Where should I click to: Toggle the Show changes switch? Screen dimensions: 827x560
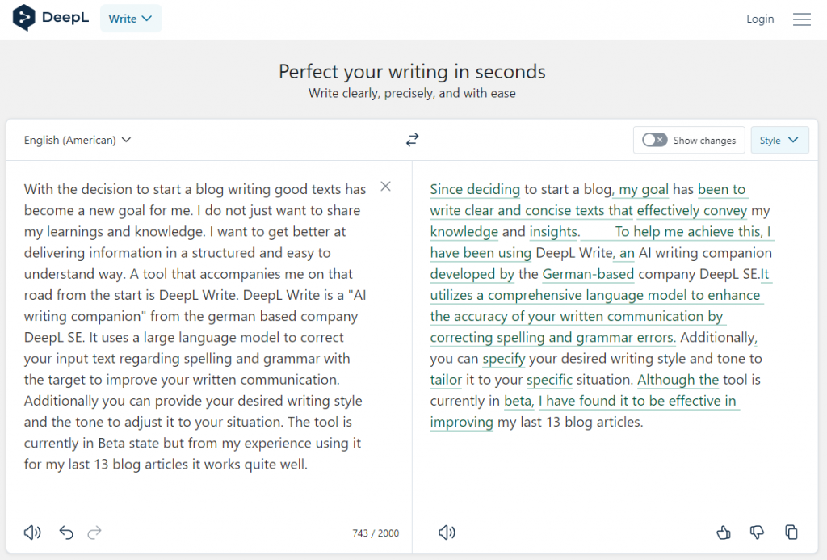coord(654,140)
